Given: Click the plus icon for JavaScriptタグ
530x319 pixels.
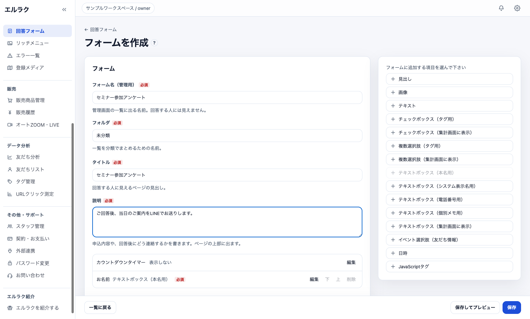Looking at the screenshot, I should (393, 266).
